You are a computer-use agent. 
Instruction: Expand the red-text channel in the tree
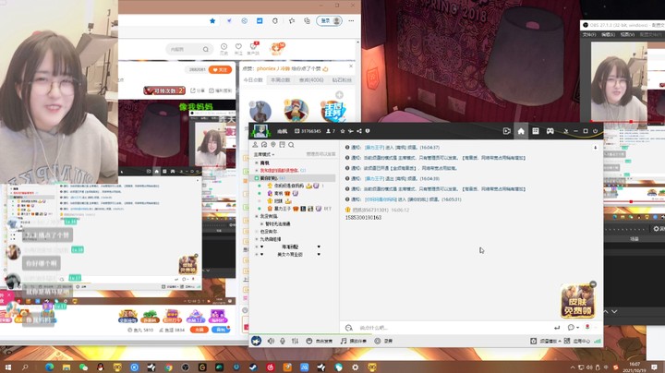(x=257, y=171)
